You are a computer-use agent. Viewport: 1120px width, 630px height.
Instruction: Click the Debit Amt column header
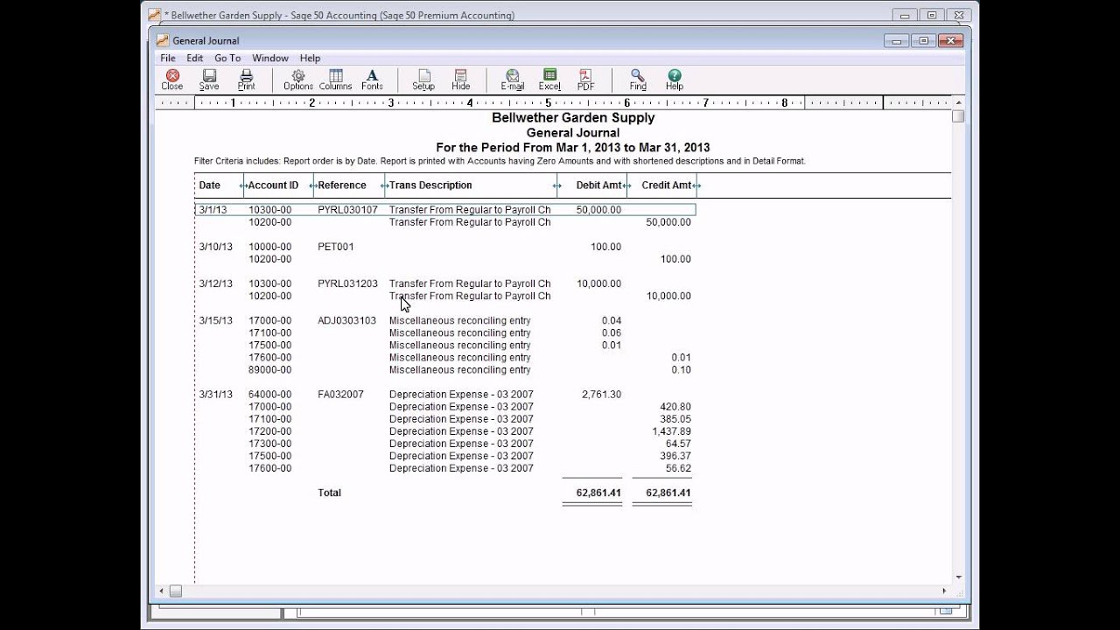pos(598,185)
